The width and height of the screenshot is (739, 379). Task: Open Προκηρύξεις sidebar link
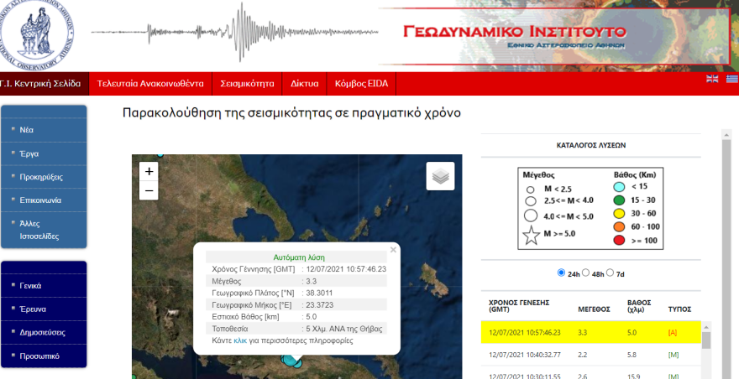pyautogui.click(x=41, y=177)
